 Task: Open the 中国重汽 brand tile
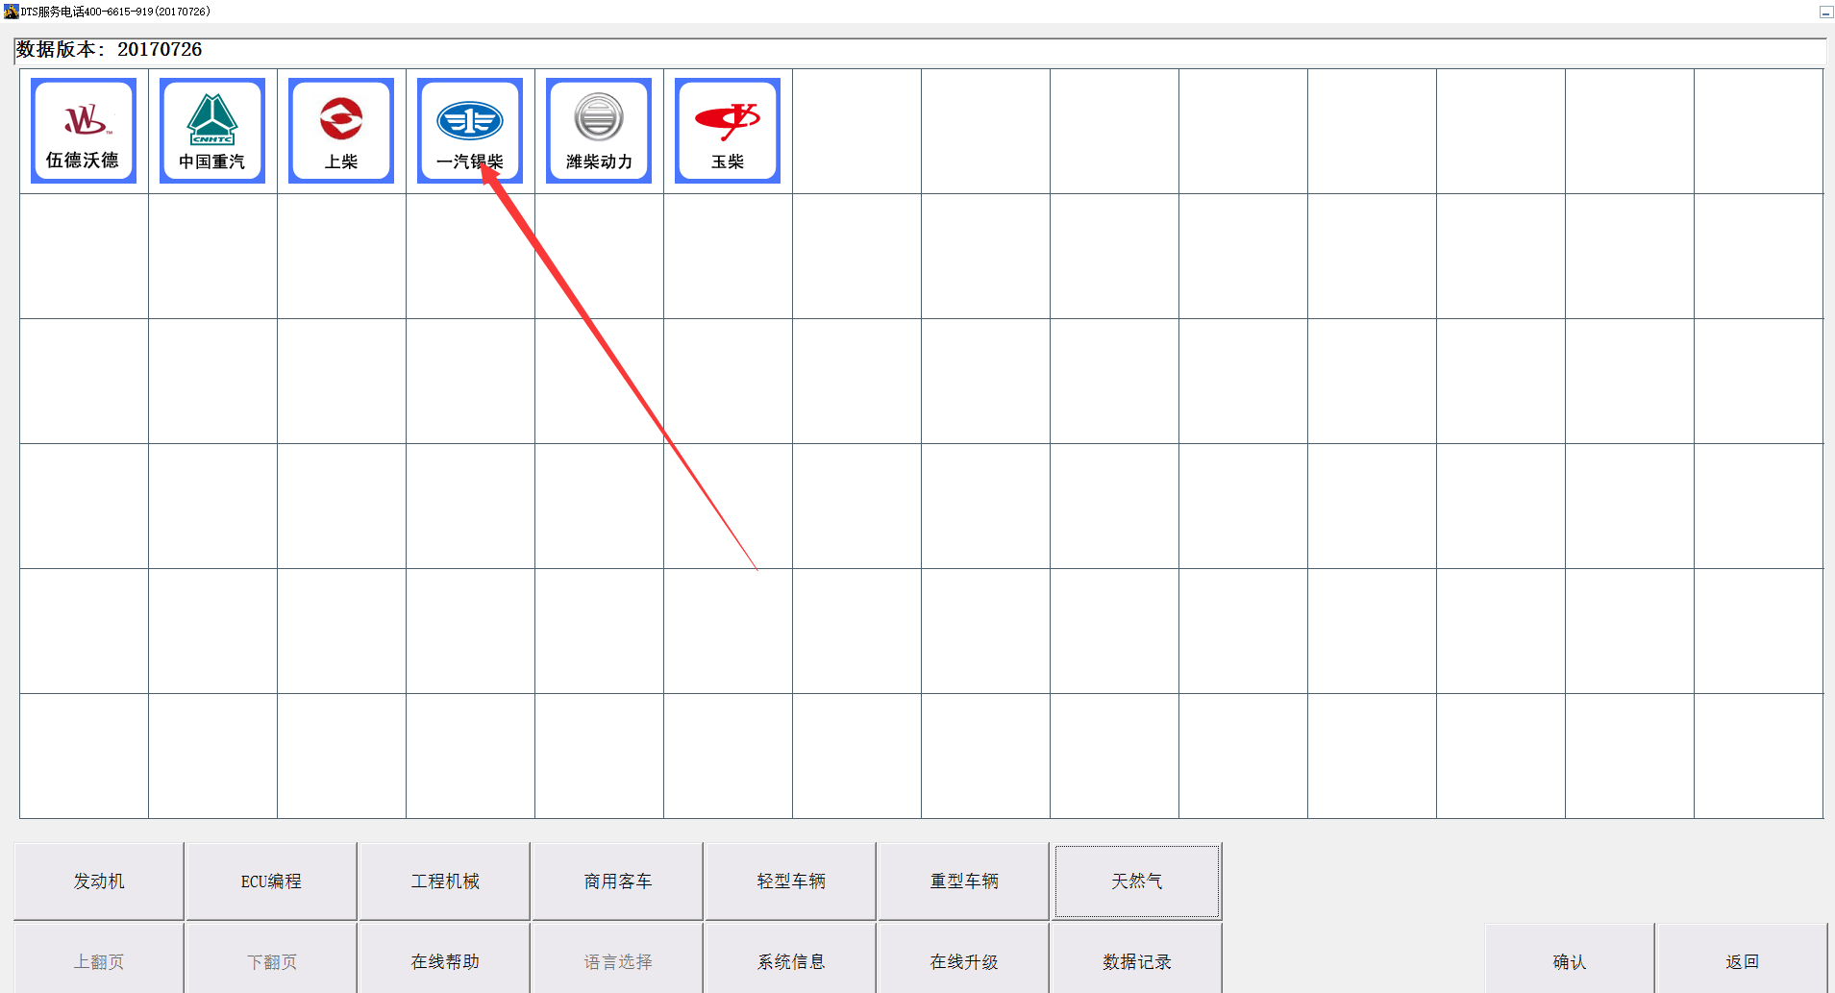pyautogui.click(x=212, y=131)
